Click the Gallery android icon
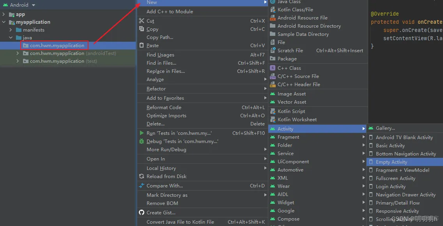 coord(371,128)
